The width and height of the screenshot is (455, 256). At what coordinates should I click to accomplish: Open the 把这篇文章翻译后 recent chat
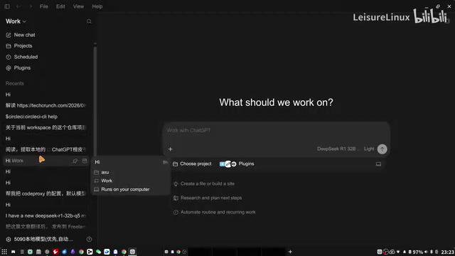click(45, 227)
